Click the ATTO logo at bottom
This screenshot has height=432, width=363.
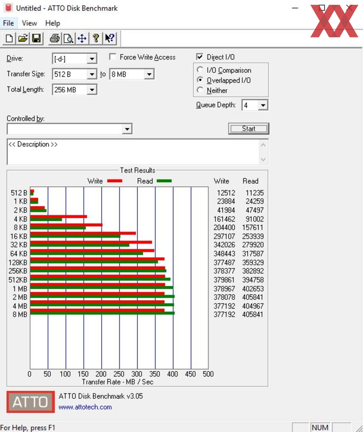point(31,402)
